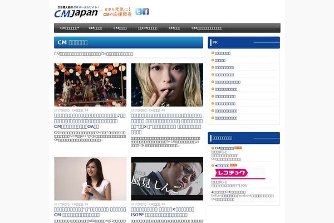This screenshot has width=334, height=223.
Task: Click the sidebar text mentioning twitter and facebook
Action: 242,196
